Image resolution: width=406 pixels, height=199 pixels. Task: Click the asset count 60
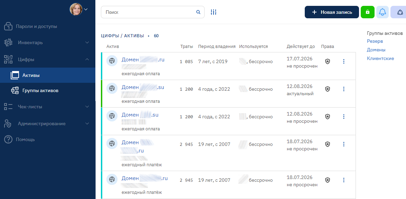tap(156, 36)
